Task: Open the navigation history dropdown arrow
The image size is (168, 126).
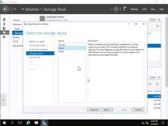Action: 15,9
